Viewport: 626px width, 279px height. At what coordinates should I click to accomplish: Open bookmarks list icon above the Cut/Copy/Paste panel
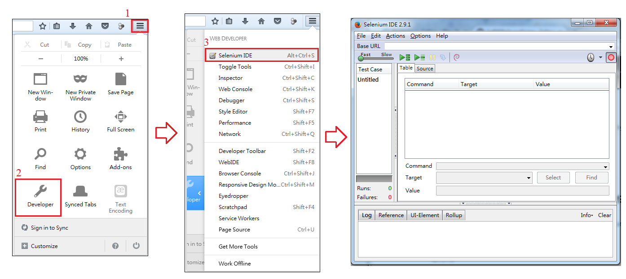[57, 26]
